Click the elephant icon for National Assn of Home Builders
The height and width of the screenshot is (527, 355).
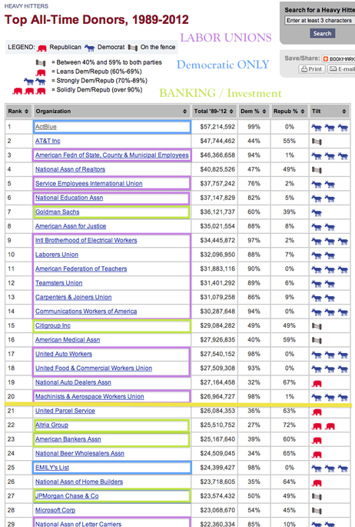(317, 482)
